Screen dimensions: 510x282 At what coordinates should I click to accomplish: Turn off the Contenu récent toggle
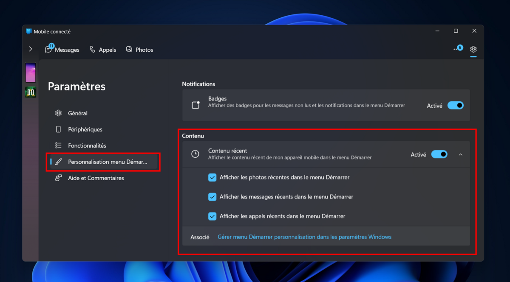439,154
